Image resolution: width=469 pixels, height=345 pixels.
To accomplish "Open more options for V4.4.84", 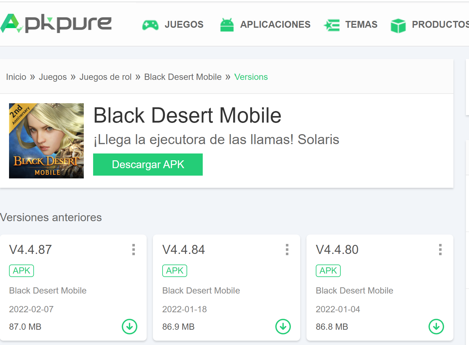I will click(x=287, y=250).
